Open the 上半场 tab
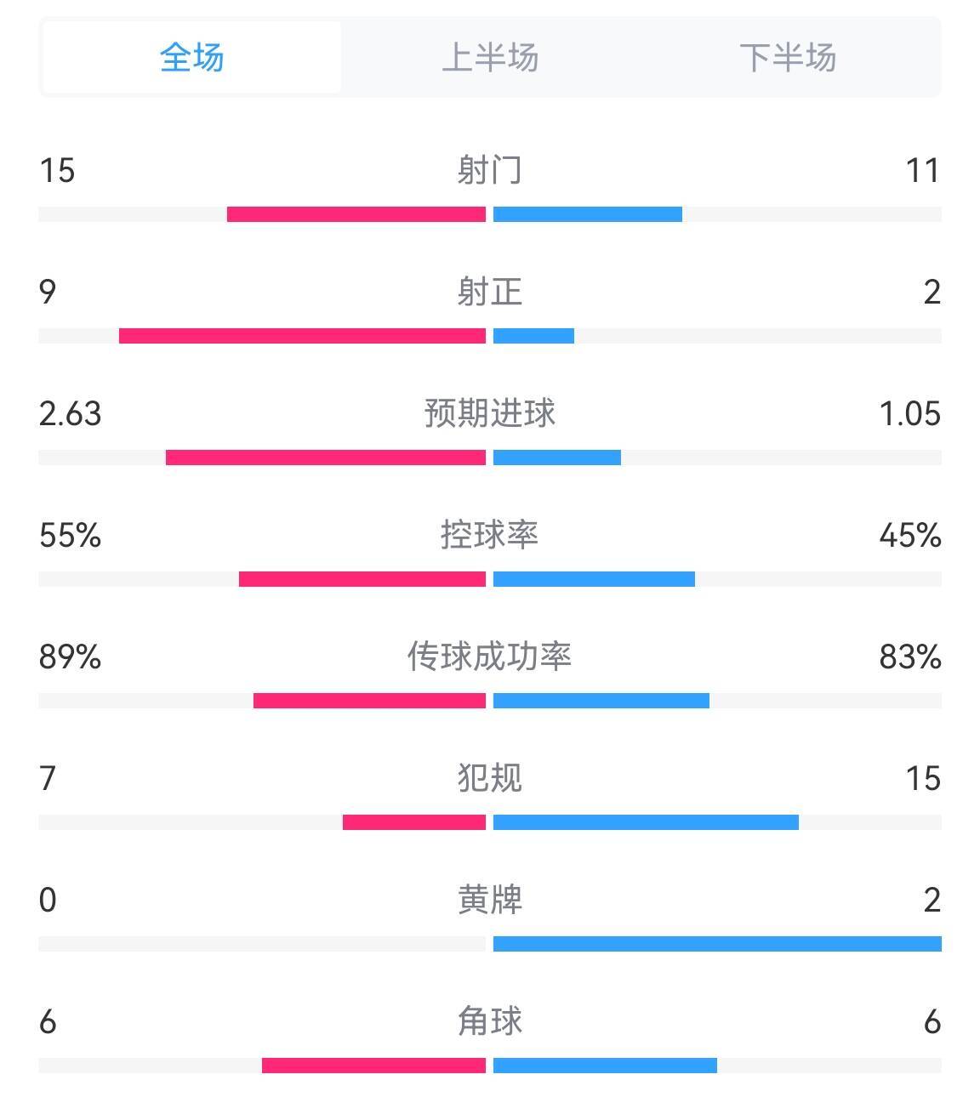Viewport: 980px width, 1114px height. [490, 58]
